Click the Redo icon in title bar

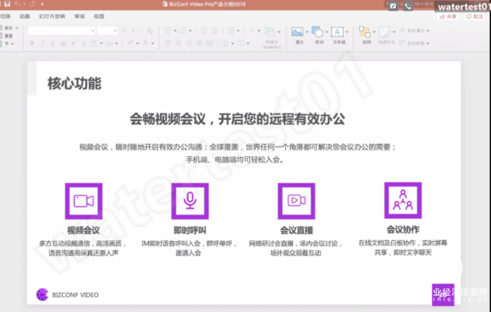pyautogui.click(x=32, y=4)
